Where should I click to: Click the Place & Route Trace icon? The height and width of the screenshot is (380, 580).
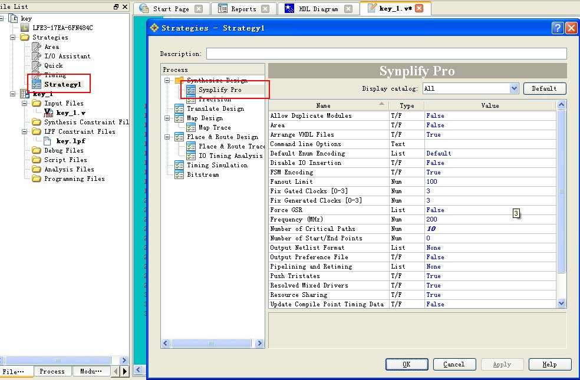(x=191, y=146)
